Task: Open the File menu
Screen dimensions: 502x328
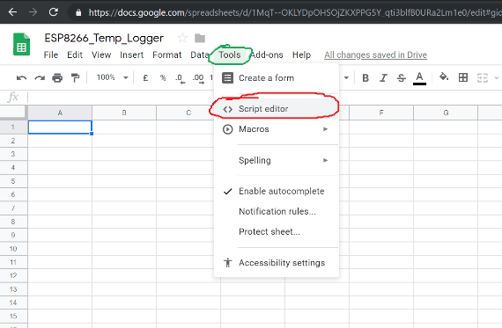Action: [51, 55]
